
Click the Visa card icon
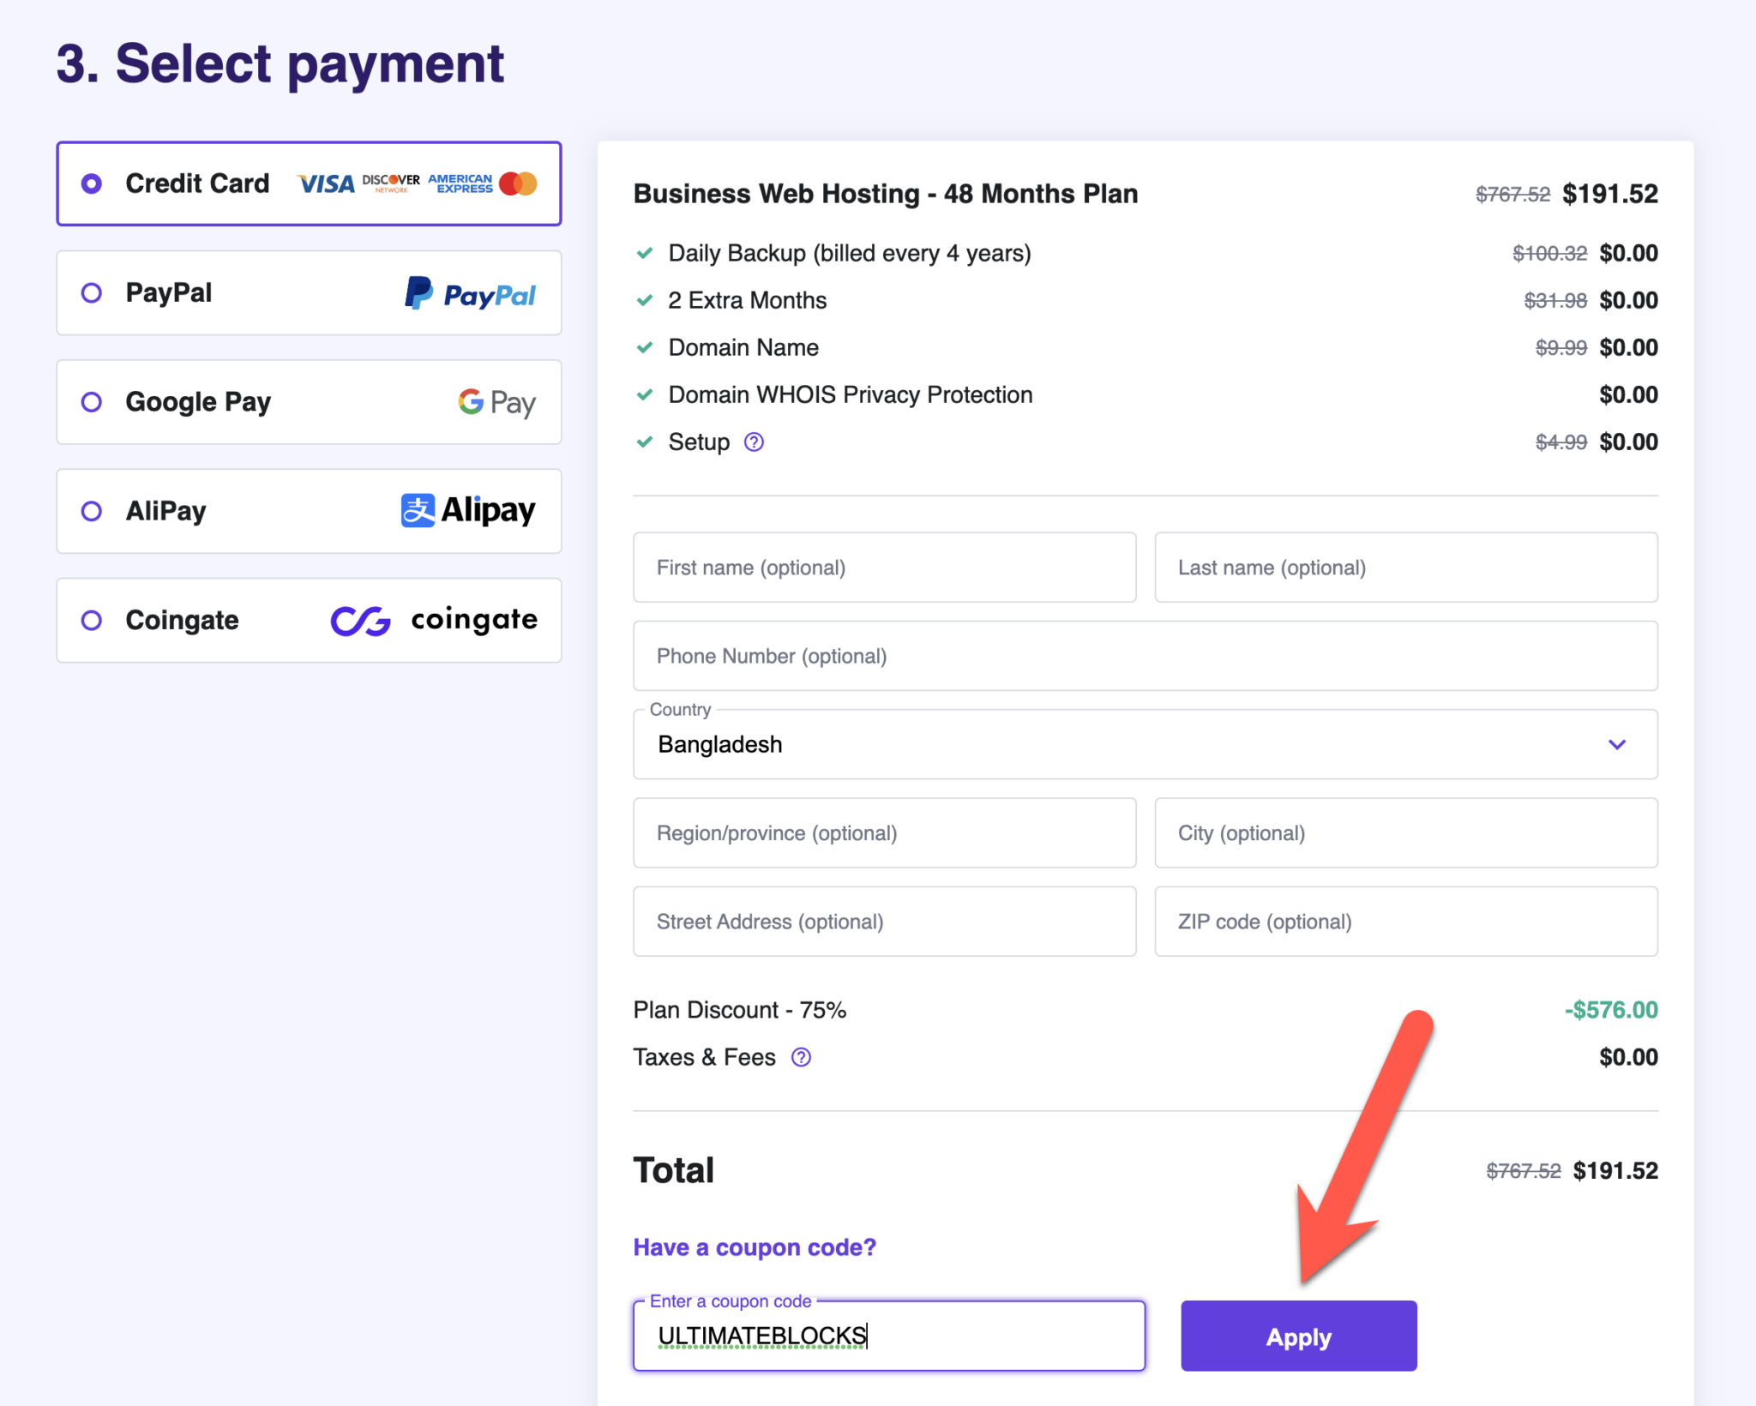click(x=324, y=183)
